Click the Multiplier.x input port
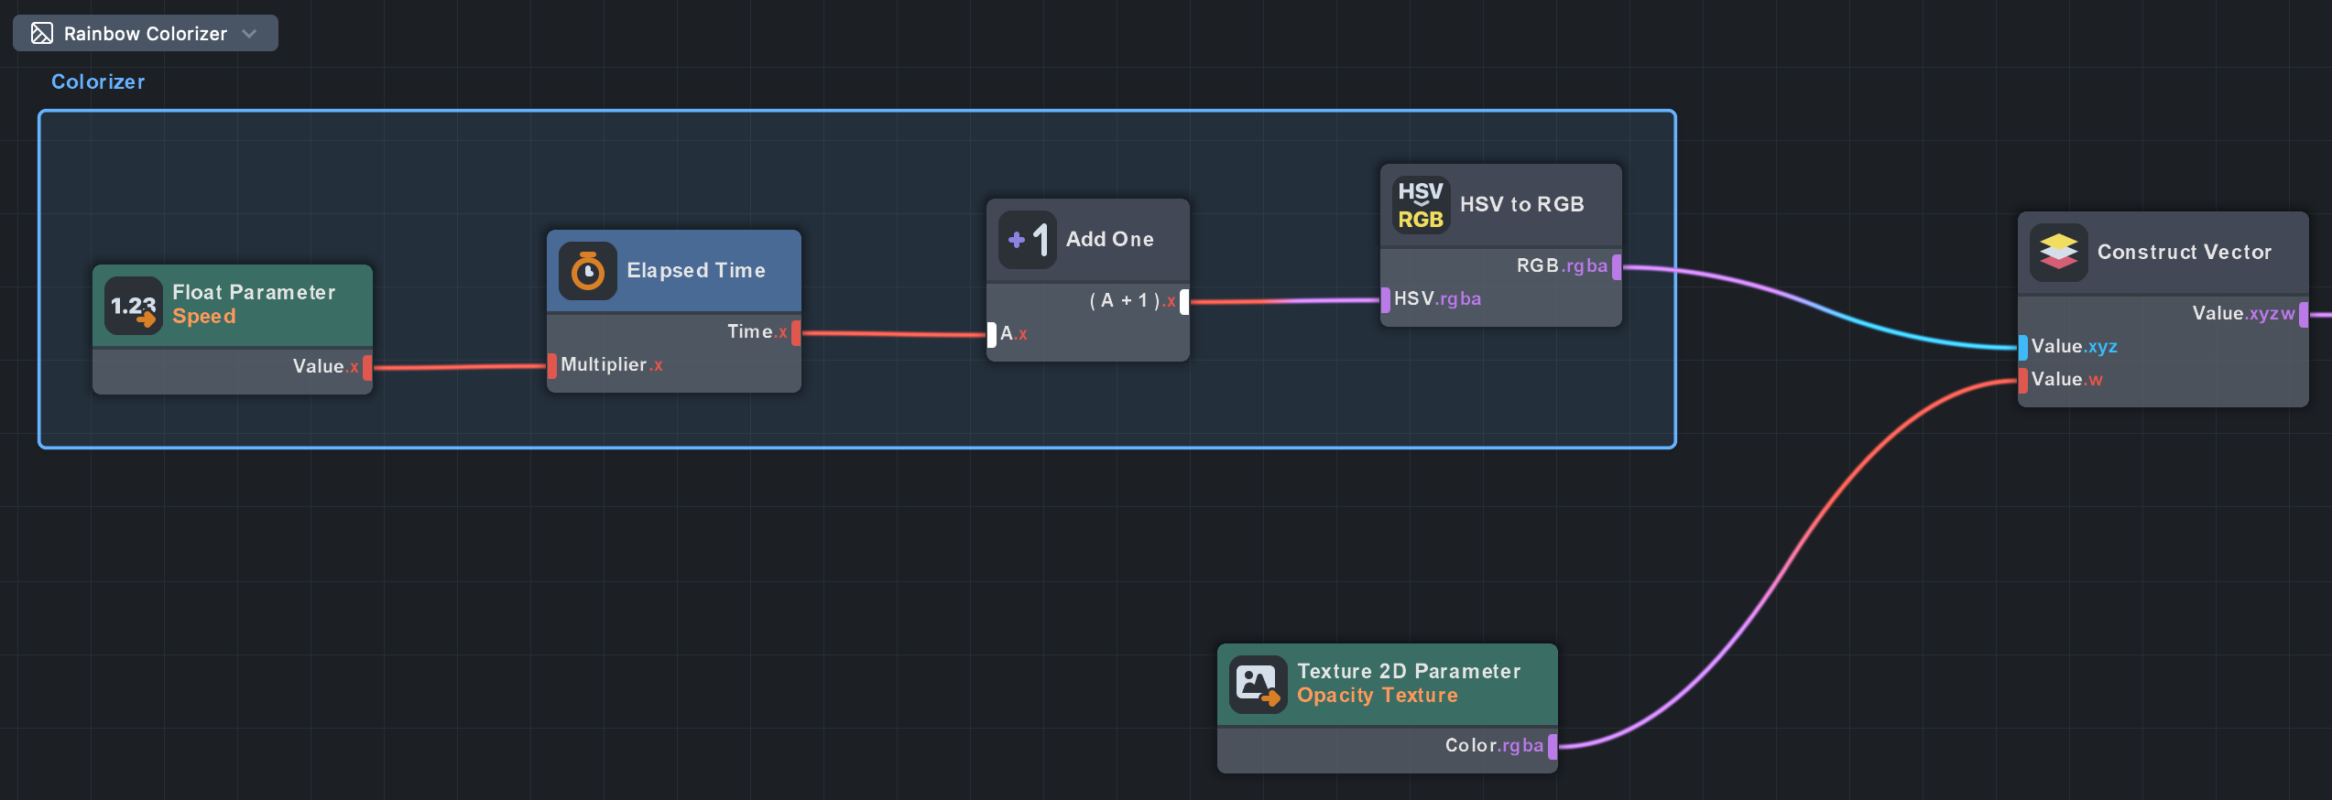Viewport: 2332px width, 800px height. click(551, 365)
